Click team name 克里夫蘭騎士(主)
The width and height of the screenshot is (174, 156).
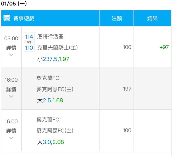(x=57, y=48)
